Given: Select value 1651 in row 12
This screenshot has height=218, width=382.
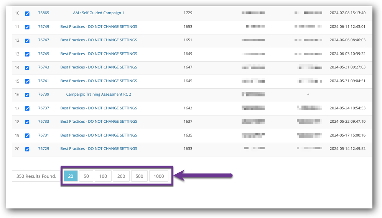Looking at the screenshot, I should coord(188,40).
